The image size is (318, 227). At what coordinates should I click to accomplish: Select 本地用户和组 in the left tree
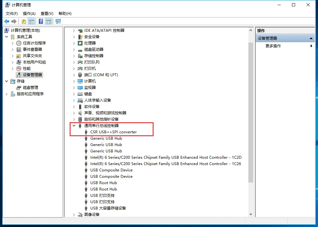(x=34, y=62)
